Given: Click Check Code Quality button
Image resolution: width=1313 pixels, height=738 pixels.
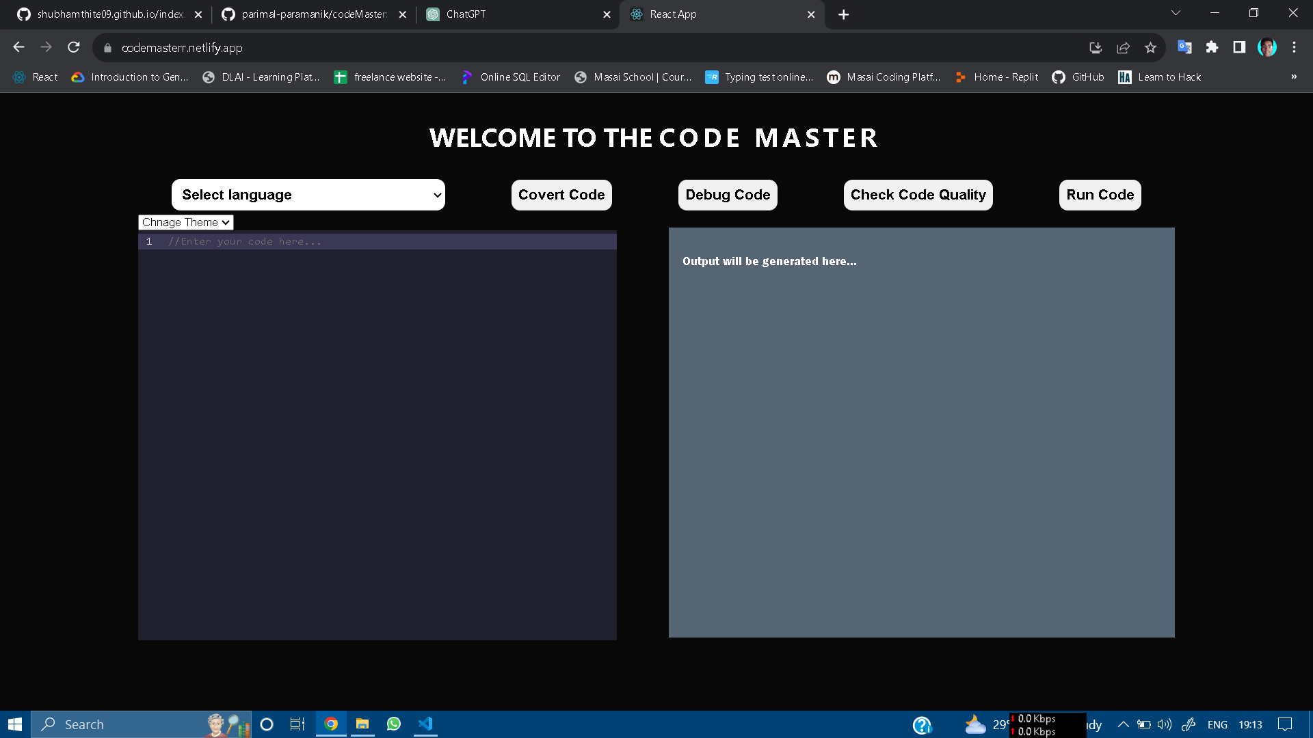Looking at the screenshot, I should (x=918, y=195).
